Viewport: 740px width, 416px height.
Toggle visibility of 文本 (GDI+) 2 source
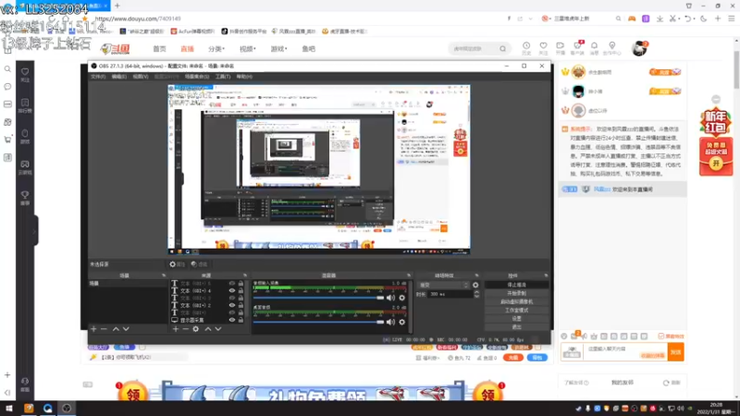[232, 305]
